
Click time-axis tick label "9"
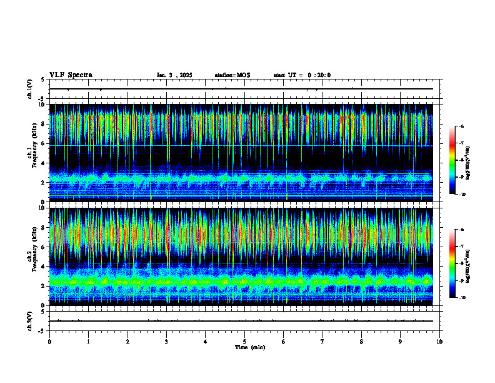400,342
